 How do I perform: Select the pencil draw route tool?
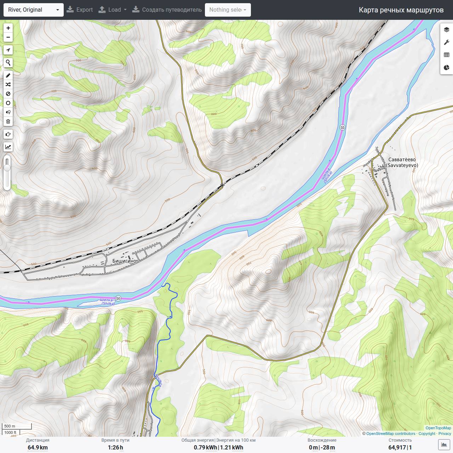click(x=8, y=75)
